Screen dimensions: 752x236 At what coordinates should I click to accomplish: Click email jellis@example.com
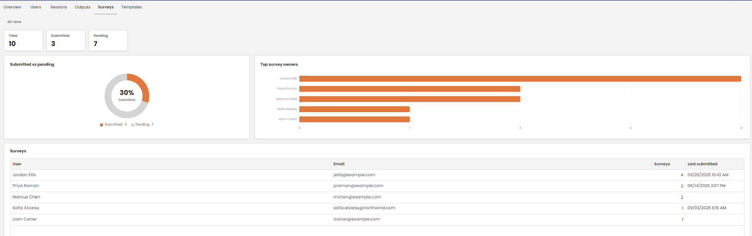[354, 175]
